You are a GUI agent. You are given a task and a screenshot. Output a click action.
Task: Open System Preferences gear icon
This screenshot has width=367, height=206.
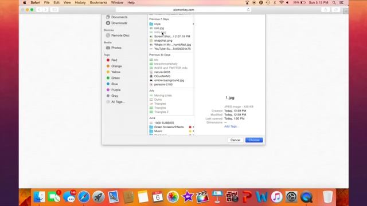click(291, 197)
